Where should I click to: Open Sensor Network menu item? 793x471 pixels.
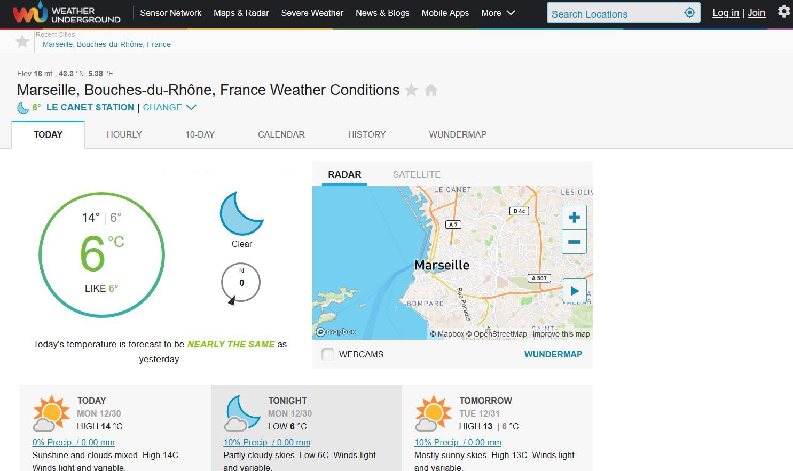(x=170, y=13)
